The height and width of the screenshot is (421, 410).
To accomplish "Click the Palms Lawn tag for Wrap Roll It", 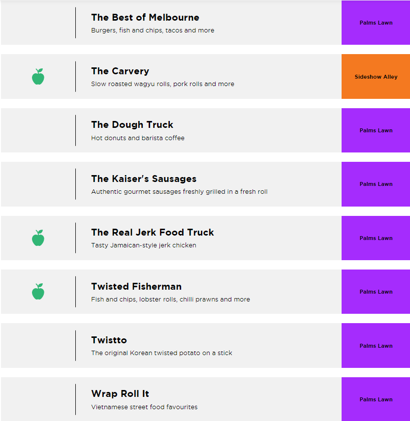I will (376, 399).
